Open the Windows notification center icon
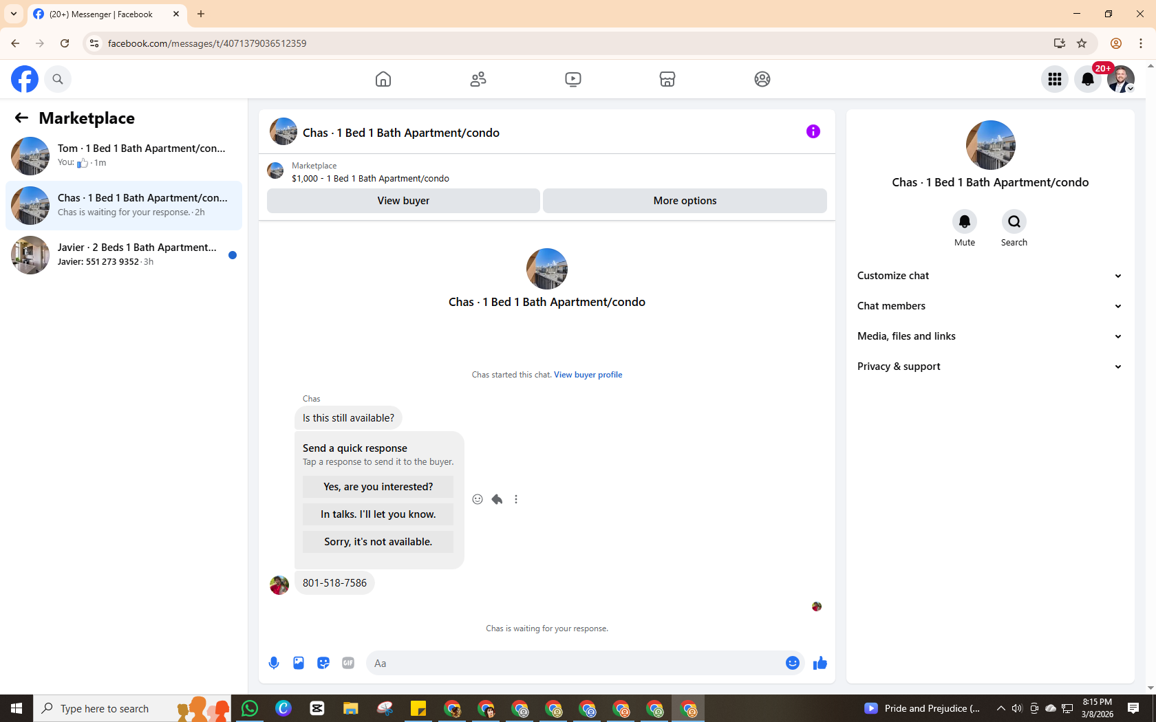The image size is (1156, 722). [1133, 708]
